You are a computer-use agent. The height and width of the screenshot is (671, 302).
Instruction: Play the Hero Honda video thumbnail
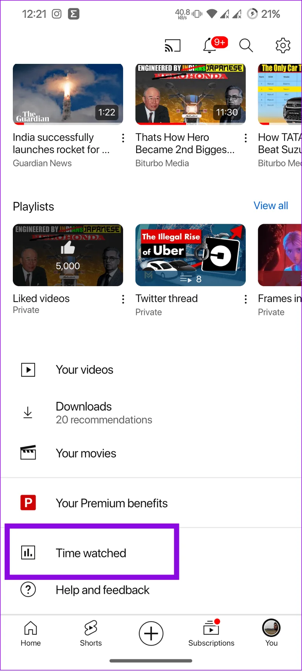pos(191,94)
